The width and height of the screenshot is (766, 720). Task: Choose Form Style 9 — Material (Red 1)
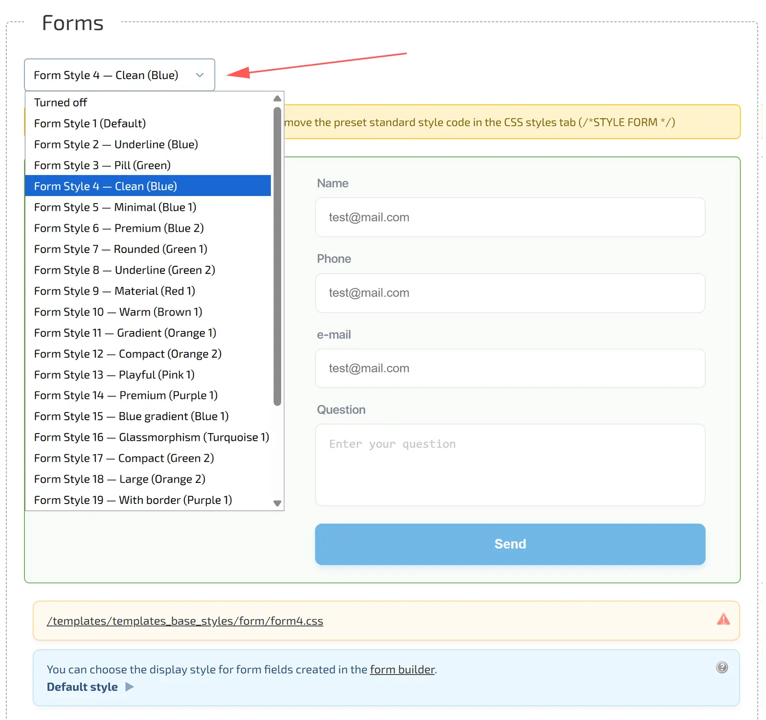click(148, 291)
